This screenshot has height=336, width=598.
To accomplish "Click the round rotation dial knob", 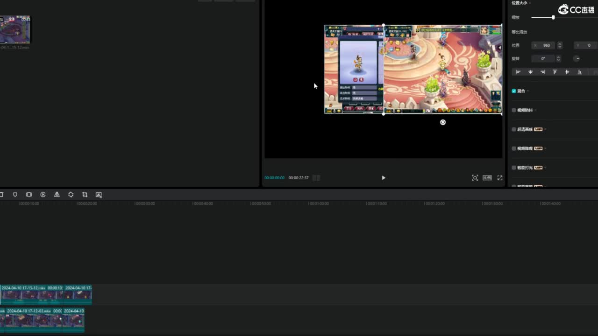I will click(x=577, y=58).
